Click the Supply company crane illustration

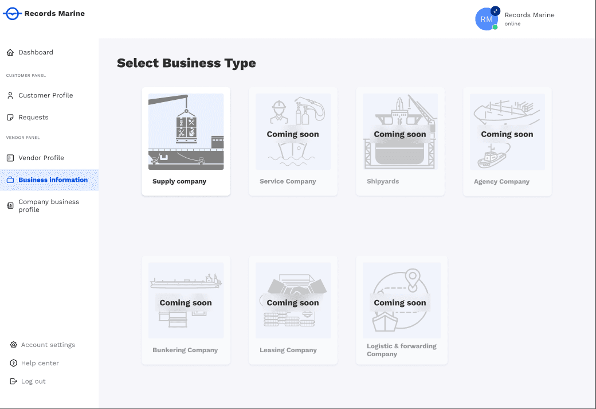tap(186, 131)
